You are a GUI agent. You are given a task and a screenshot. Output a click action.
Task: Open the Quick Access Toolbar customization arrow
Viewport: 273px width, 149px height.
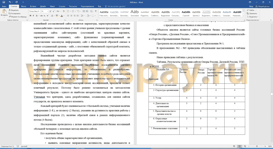click(23, 2)
